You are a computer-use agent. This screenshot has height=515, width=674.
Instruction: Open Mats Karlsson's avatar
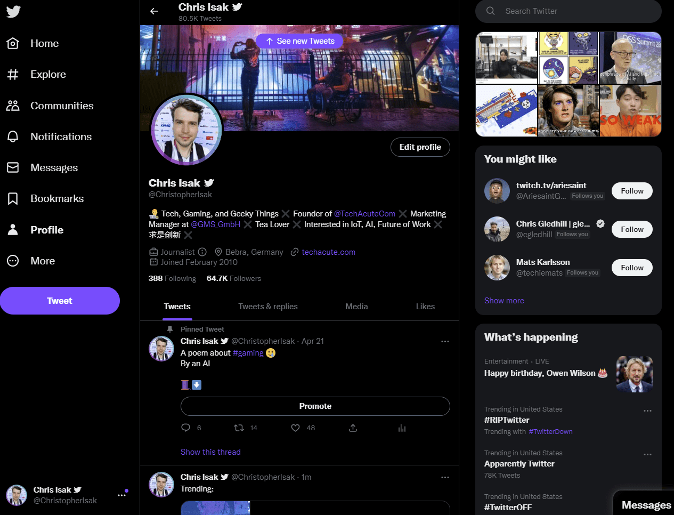click(497, 268)
